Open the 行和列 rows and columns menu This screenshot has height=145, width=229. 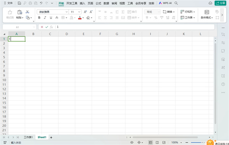[x=188, y=12]
